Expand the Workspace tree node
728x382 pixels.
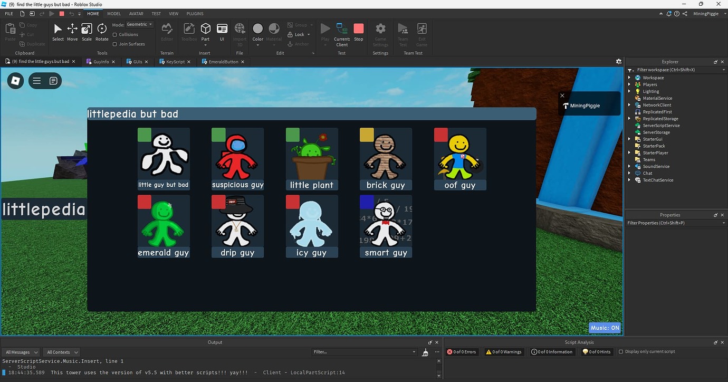pos(629,78)
